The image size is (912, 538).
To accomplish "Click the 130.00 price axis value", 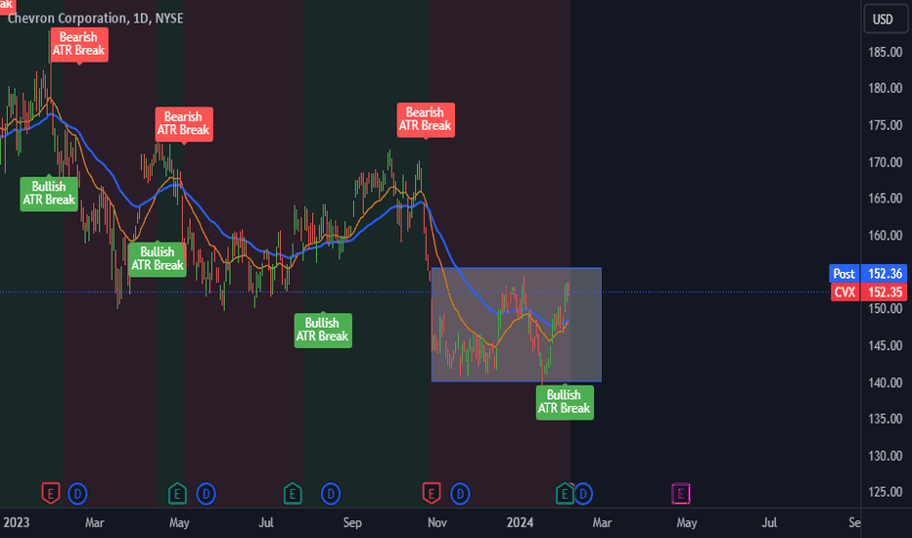I will [886, 456].
